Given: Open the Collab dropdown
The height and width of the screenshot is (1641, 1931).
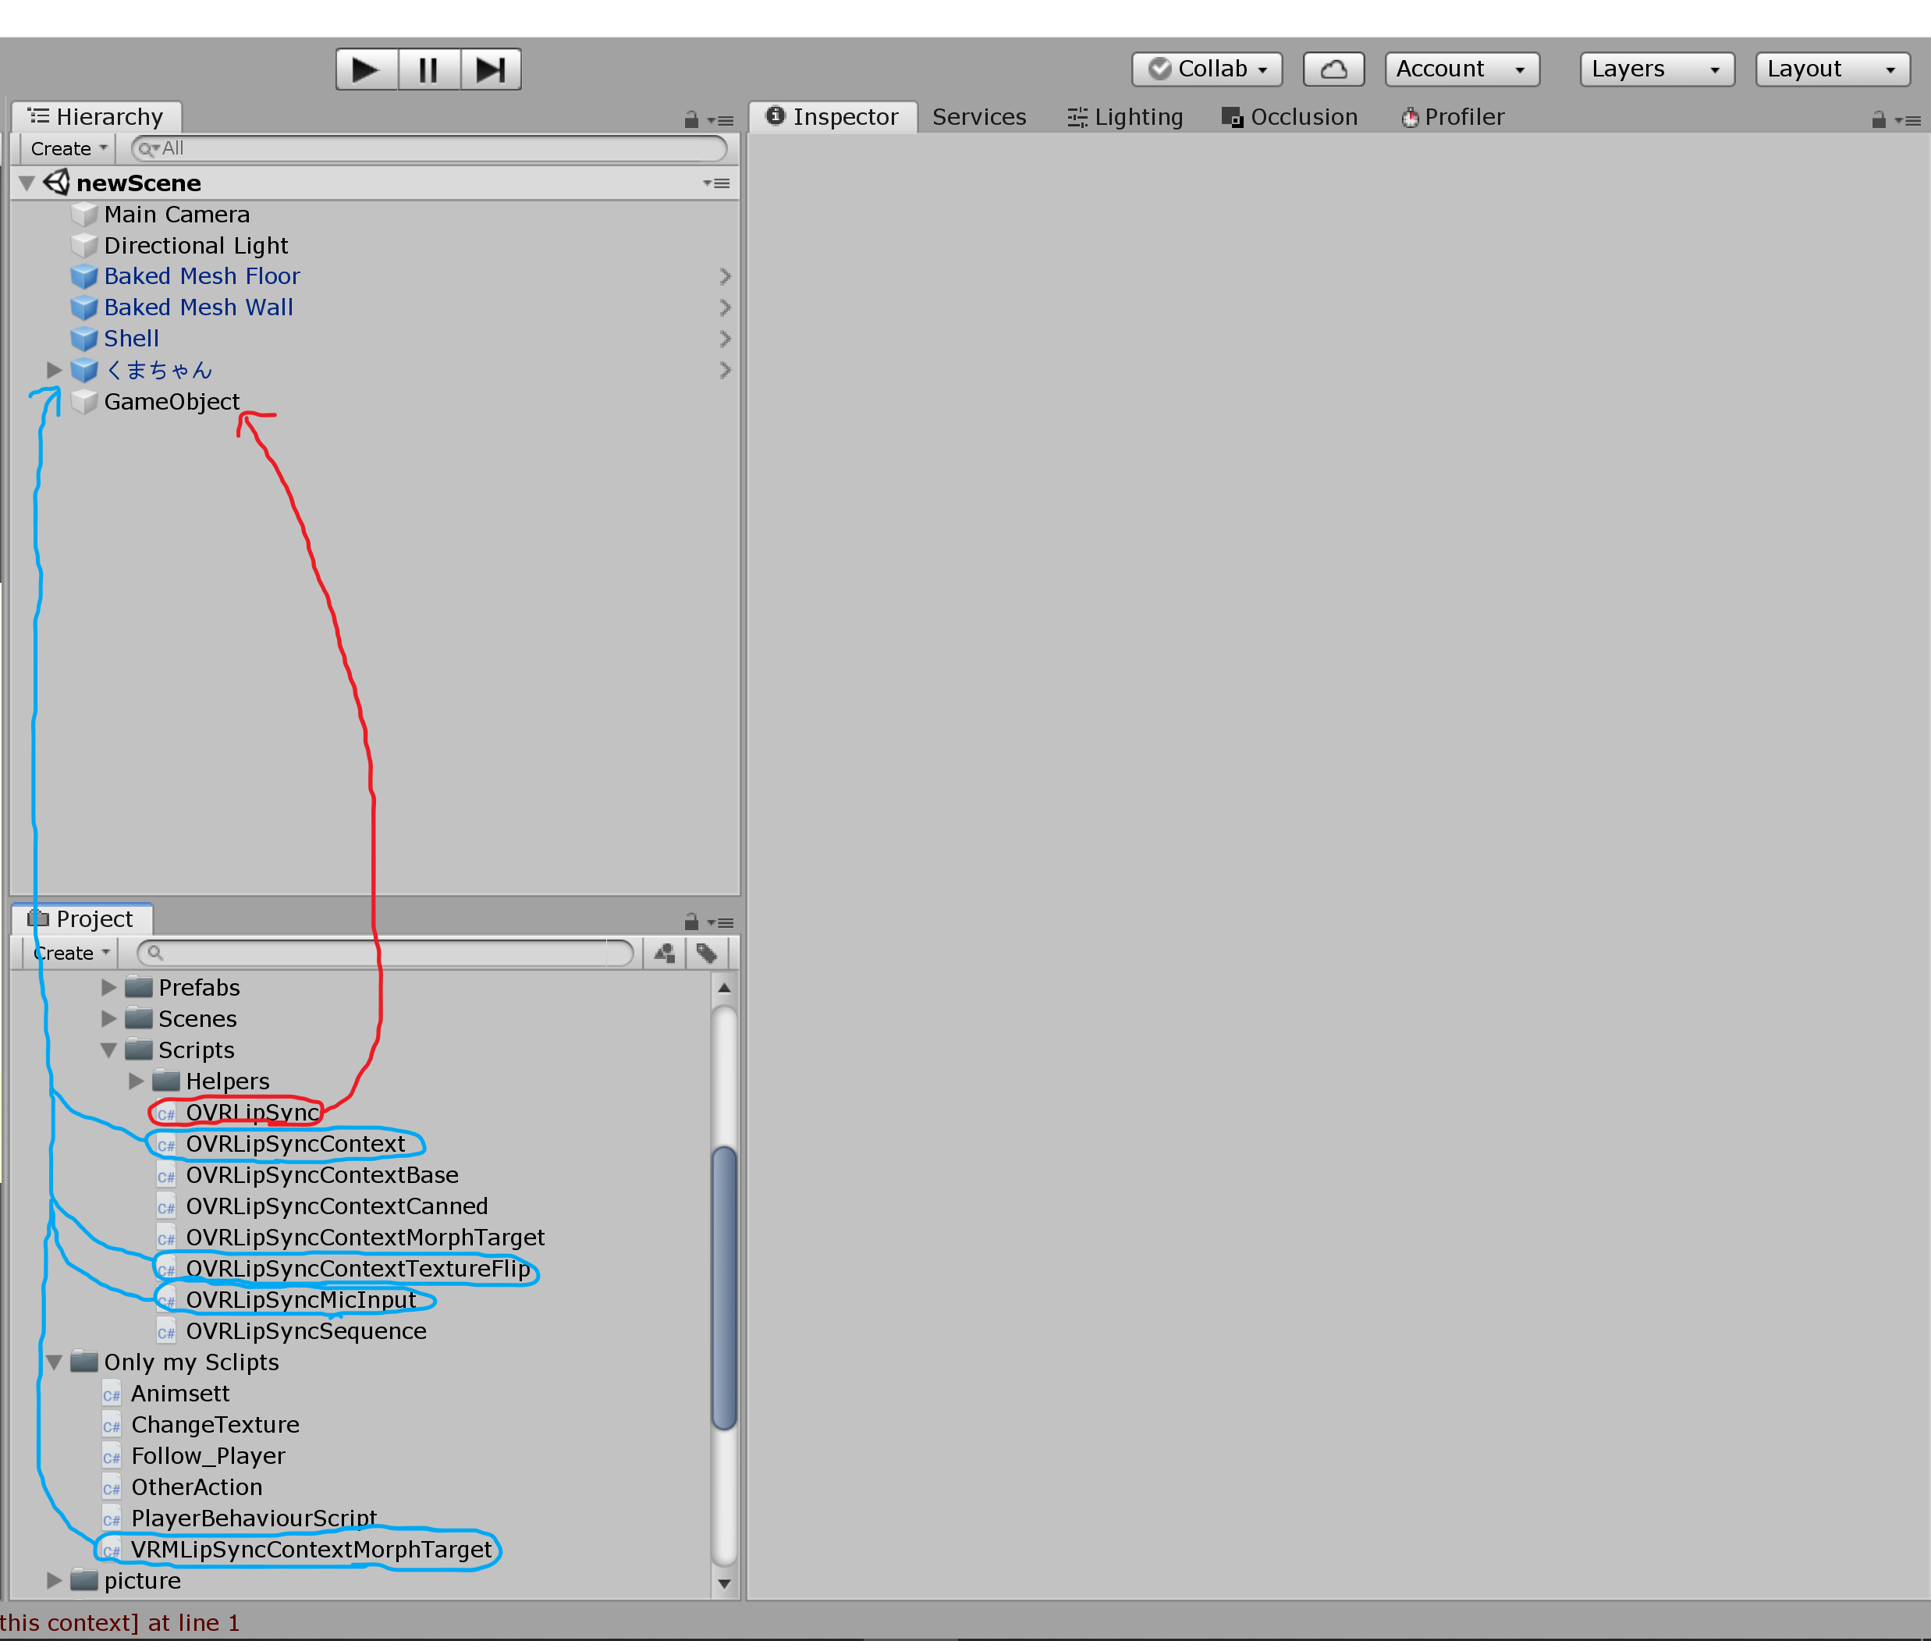Looking at the screenshot, I should [1206, 69].
